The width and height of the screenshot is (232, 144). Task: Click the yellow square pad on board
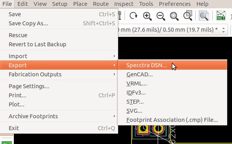pos(143,130)
